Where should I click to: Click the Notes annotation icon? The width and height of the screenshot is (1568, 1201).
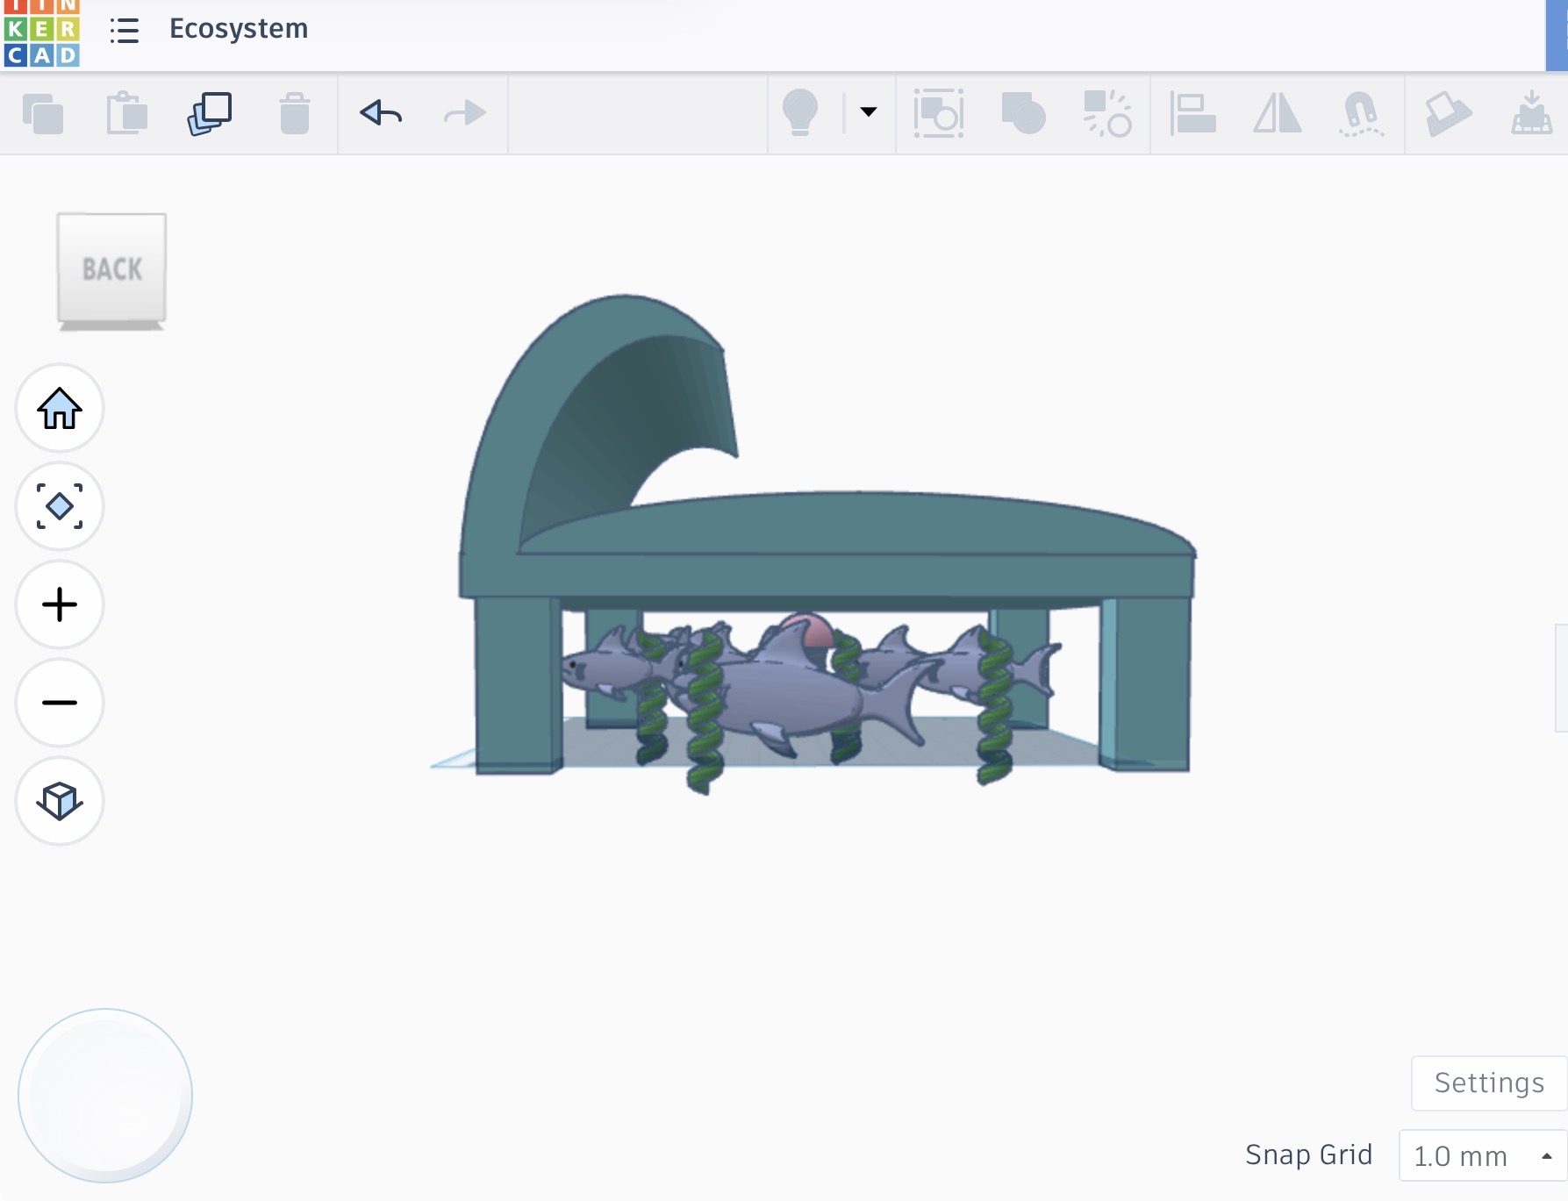1447,114
